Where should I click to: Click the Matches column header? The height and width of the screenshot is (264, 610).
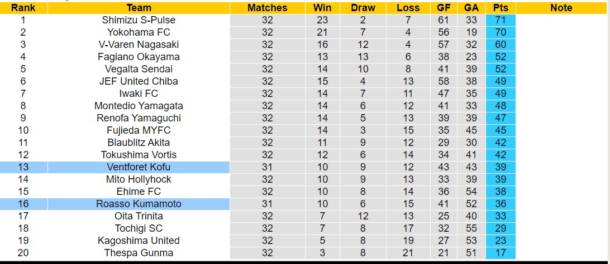[x=267, y=8]
